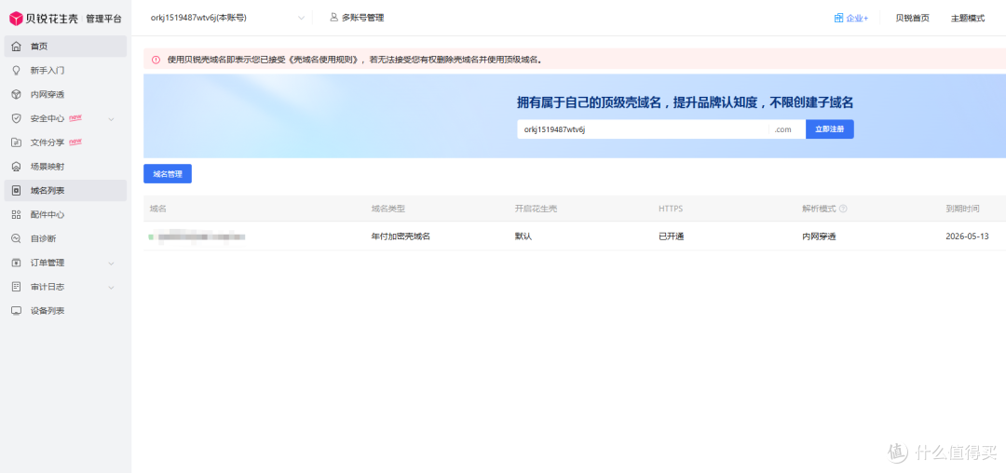
Task: Expand the 安全中心 submenu chevron
Action: click(111, 119)
